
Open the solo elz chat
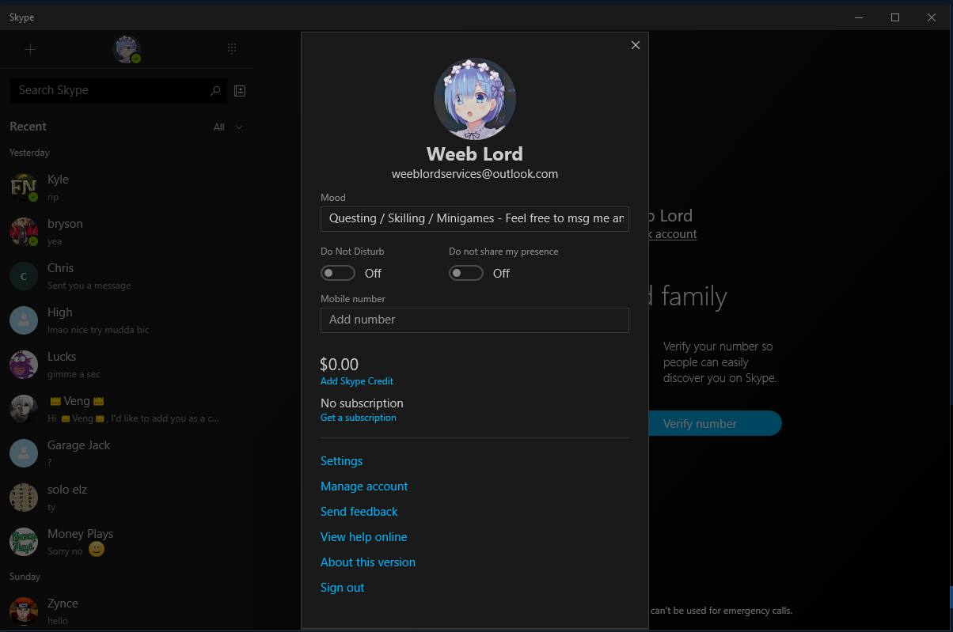coord(127,498)
